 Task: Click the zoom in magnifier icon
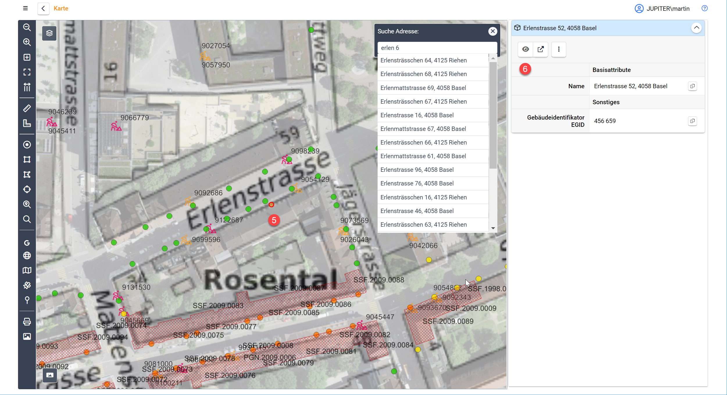pos(27,42)
